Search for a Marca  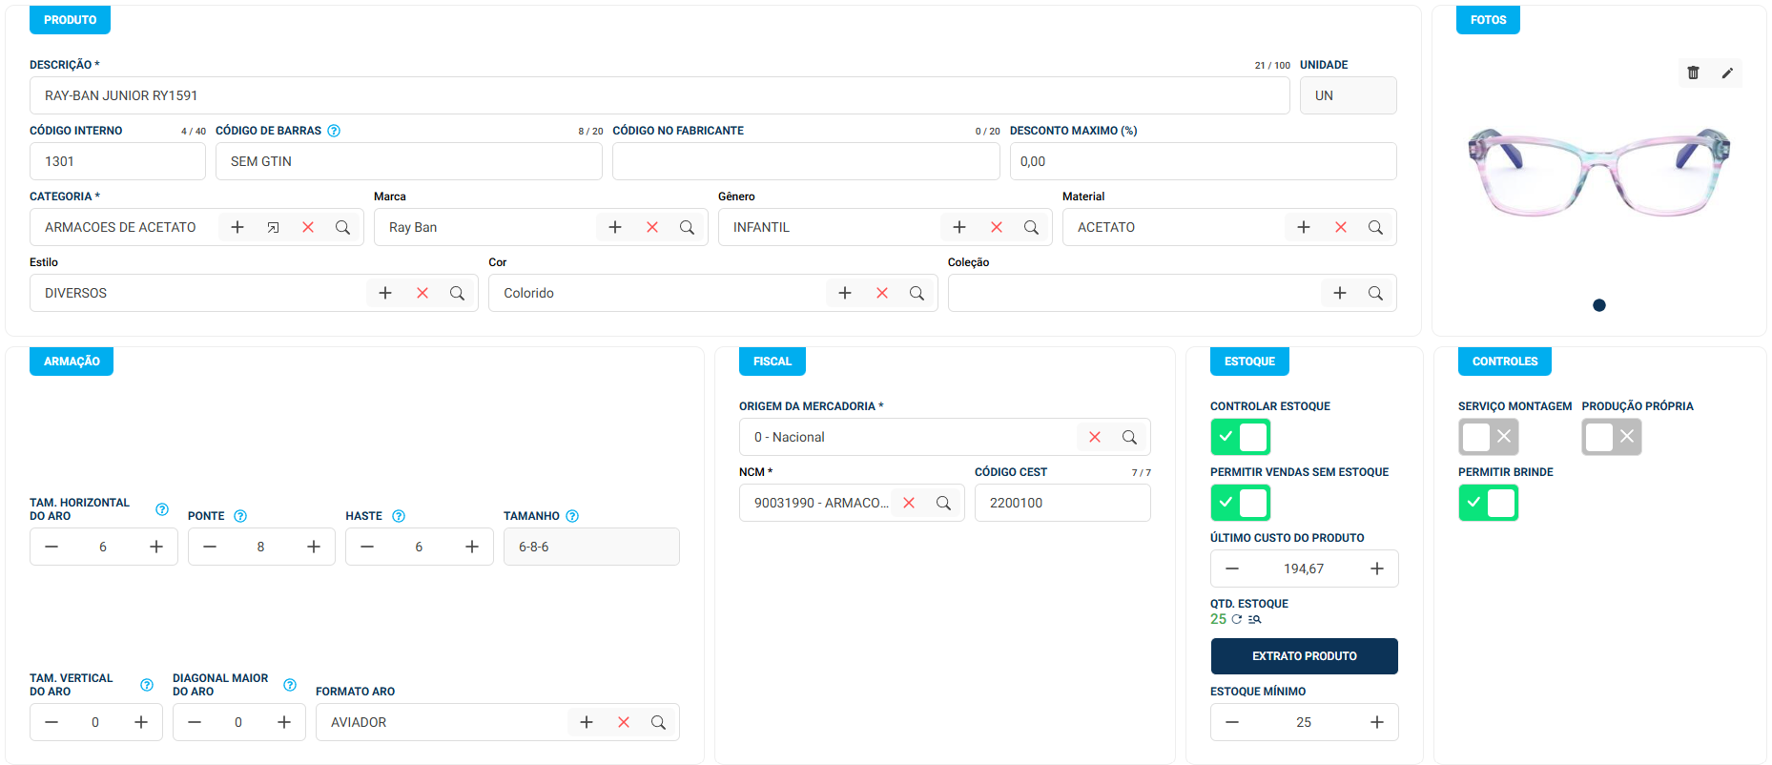[687, 227]
